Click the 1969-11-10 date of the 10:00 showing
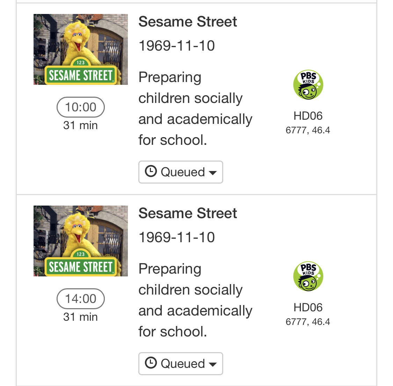Screen dimensions: 393x386 (177, 46)
